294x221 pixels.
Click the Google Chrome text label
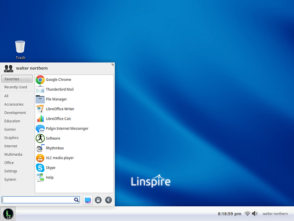(x=58, y=80)
